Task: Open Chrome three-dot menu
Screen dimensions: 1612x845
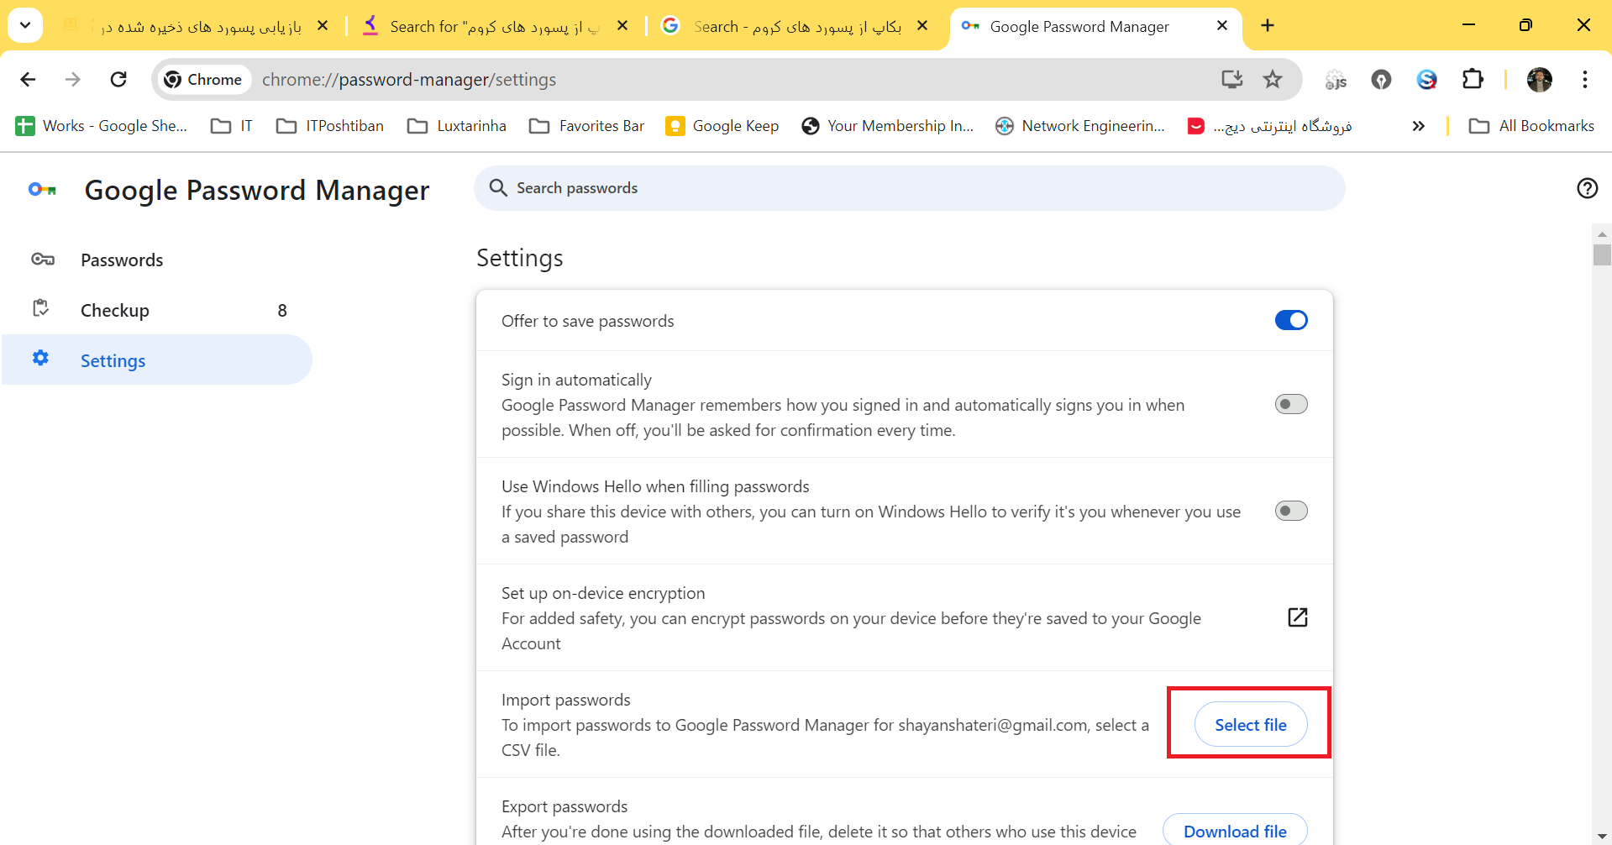Action: [1585, 79]
